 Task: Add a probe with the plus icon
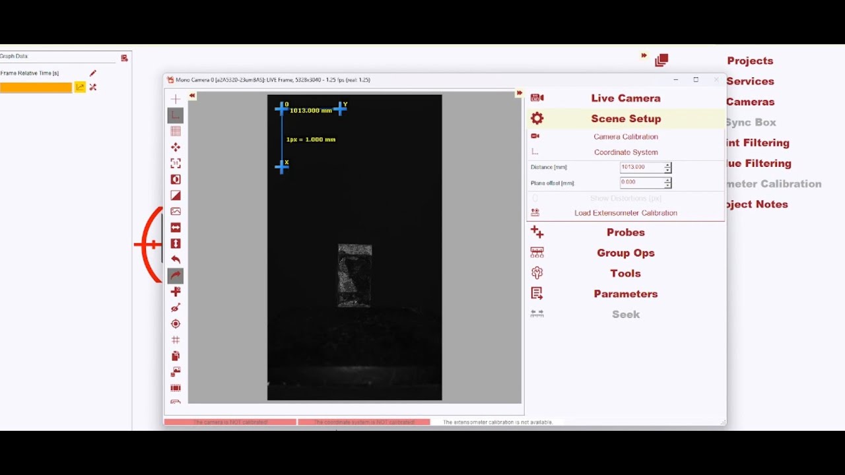(x=176, y=292)
